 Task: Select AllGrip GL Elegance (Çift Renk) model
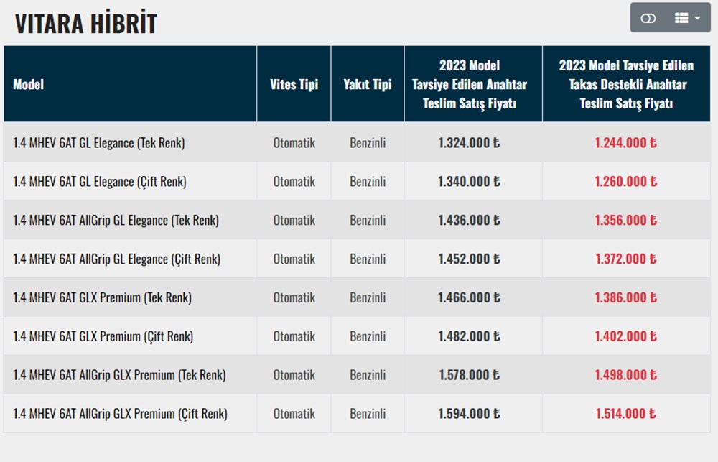117,259
